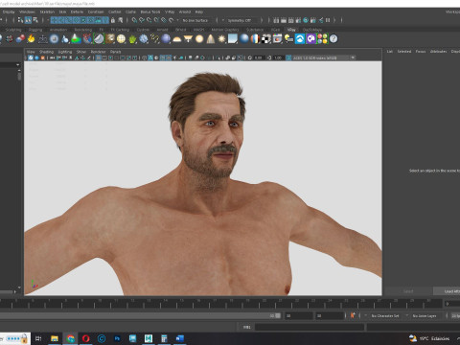Click the time slider ruler
Image resolution: width=460 pixels, height=345 pixels.
[x=220, y=304]
